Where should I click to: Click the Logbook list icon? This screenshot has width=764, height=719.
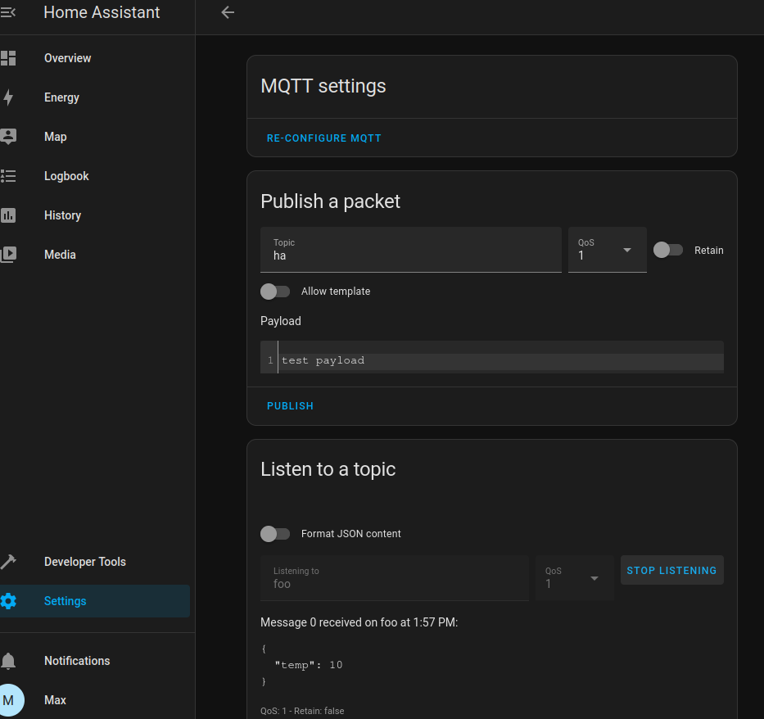(x=8, y=176)
